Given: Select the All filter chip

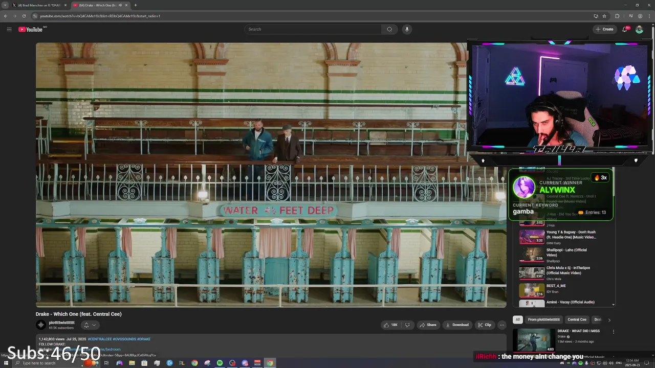Looking at the screenshot, I should pyautogui.click(x=517, y=319).
